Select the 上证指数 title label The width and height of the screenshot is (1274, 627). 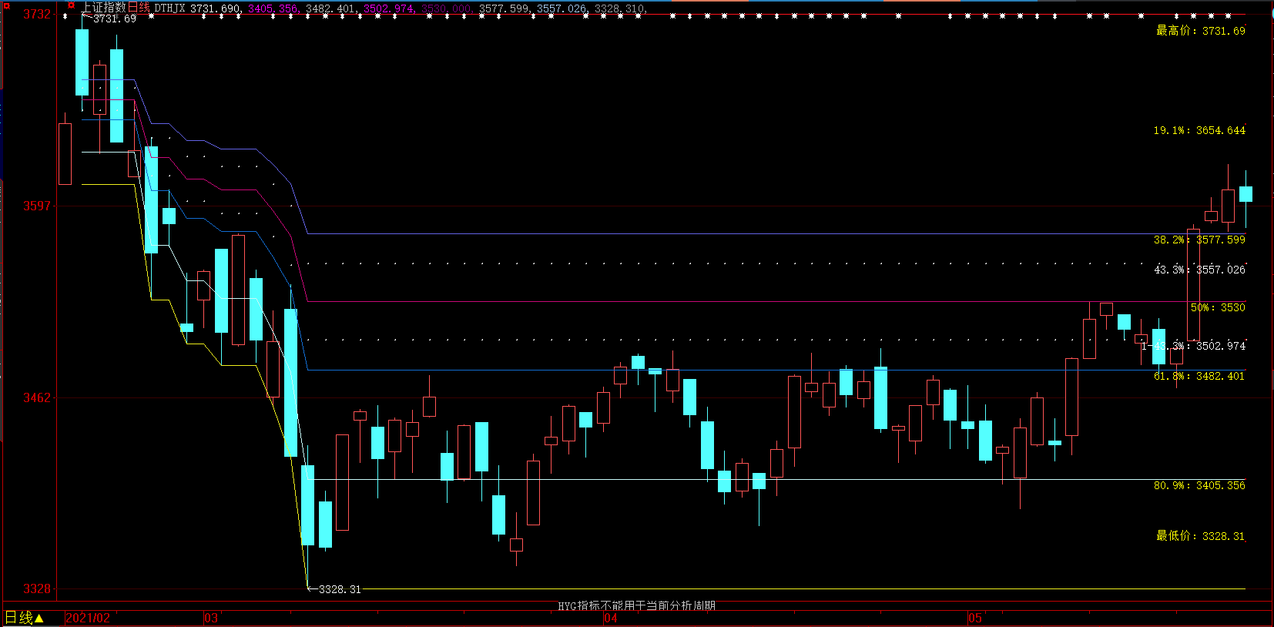tap(104, 8)
